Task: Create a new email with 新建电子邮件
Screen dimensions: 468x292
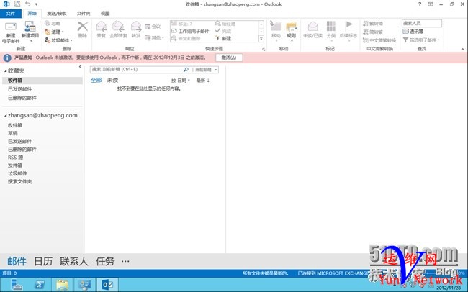Action: 11,32
